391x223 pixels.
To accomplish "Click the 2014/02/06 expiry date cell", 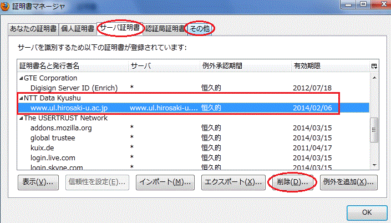I will [312, 108].
